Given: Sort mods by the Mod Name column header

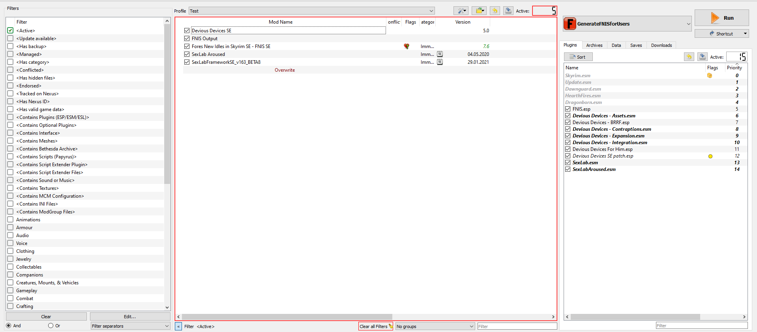Looking at the screenshot, I should click(x=281, y=22).
